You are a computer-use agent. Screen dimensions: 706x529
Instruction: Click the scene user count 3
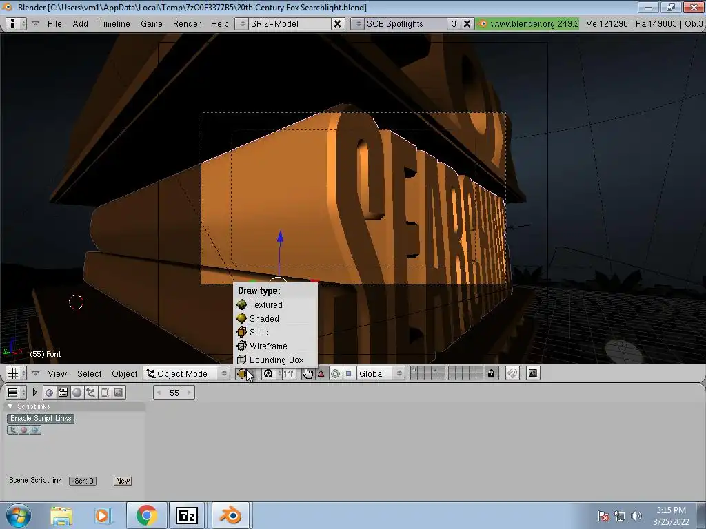(454, 24)
